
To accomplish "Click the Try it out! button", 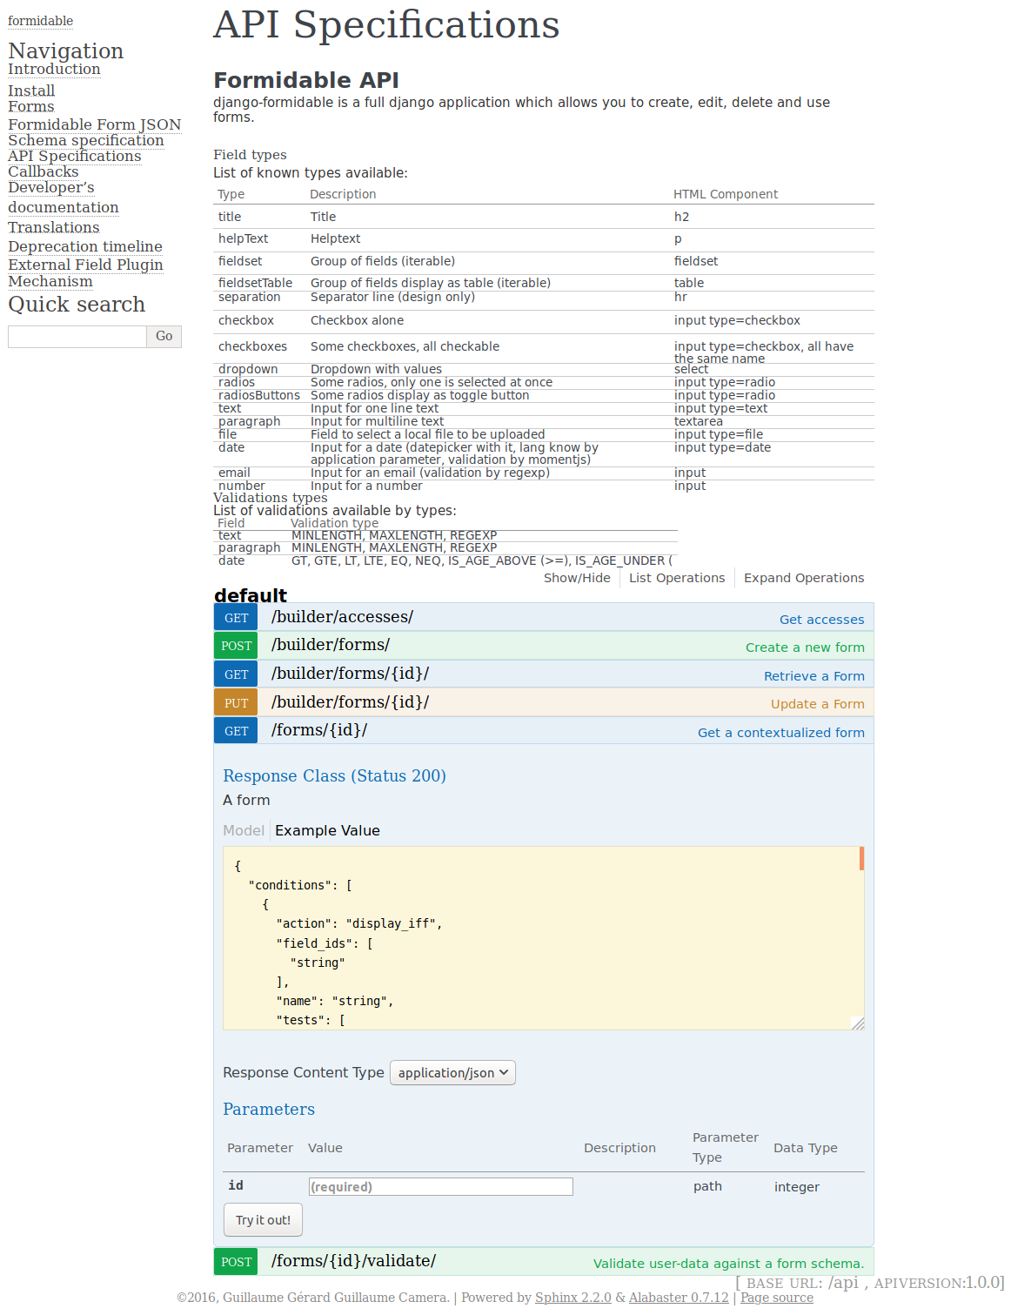I will pyautogui.click(x=263, y=1220).
